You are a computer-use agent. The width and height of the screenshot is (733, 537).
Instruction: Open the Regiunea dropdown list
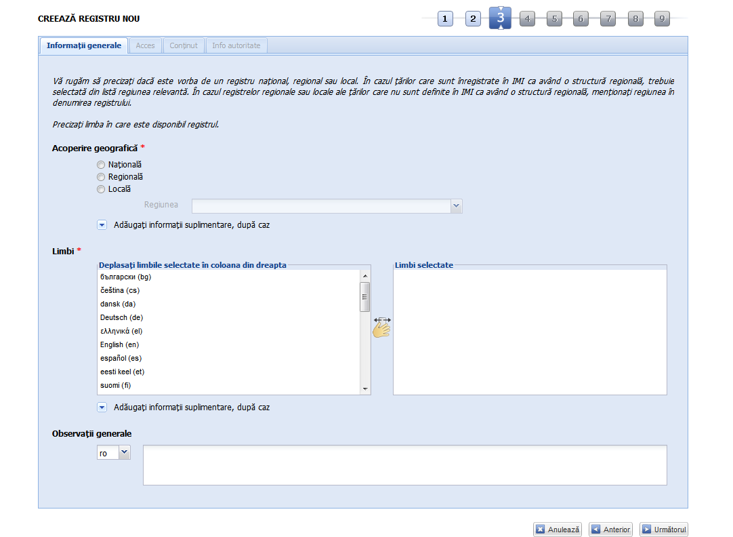456,205
